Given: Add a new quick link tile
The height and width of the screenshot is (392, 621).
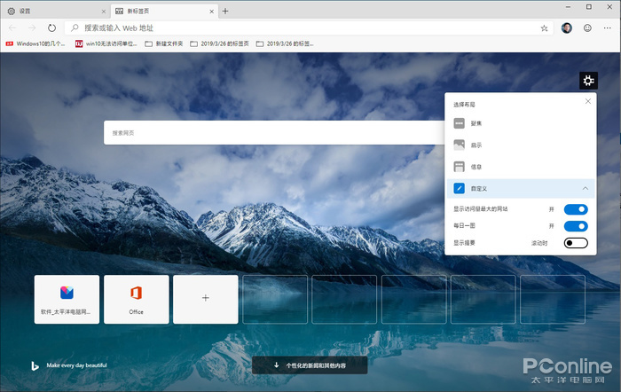Looking at the screenshot, I should pos(206,300).
